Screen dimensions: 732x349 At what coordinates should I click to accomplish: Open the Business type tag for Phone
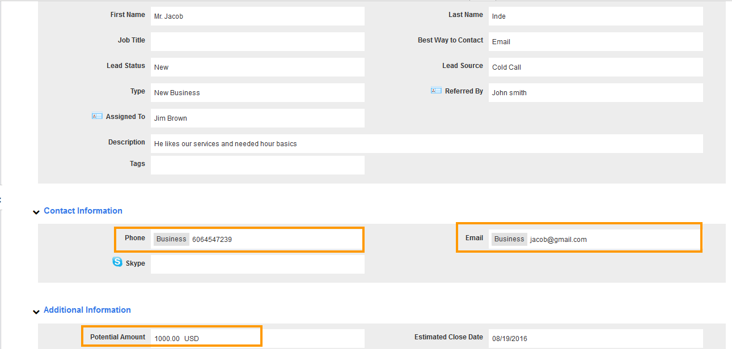[171, 239]
